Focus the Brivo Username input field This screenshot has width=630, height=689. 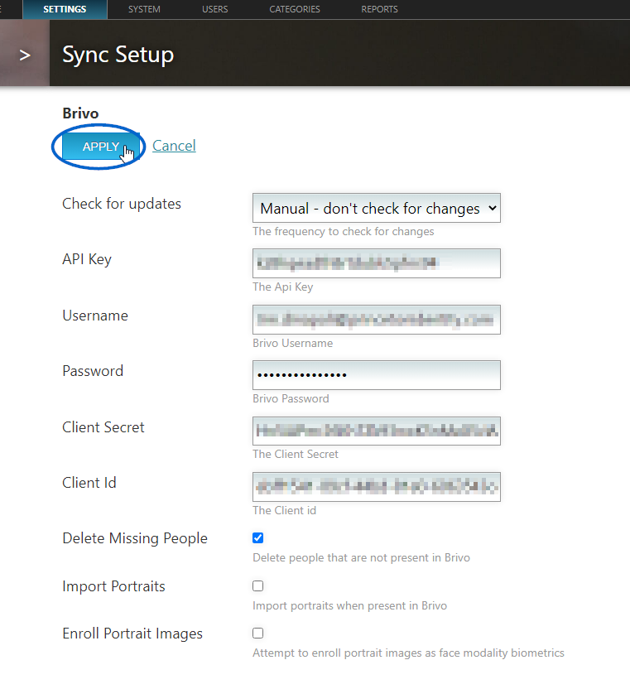click(x=377, y=320)
